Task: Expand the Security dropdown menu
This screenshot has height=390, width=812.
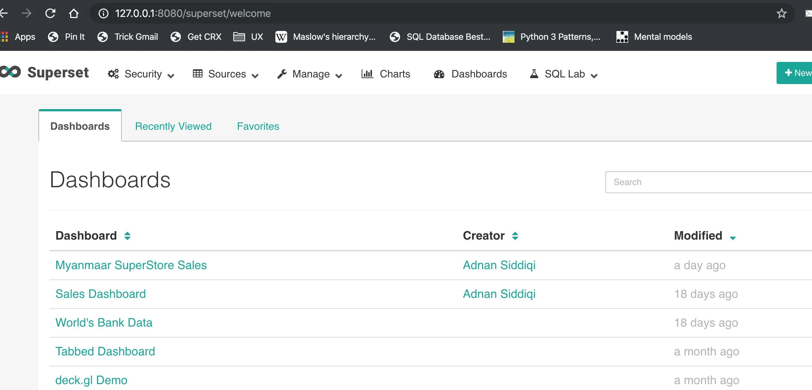Action: pos(141,74)
